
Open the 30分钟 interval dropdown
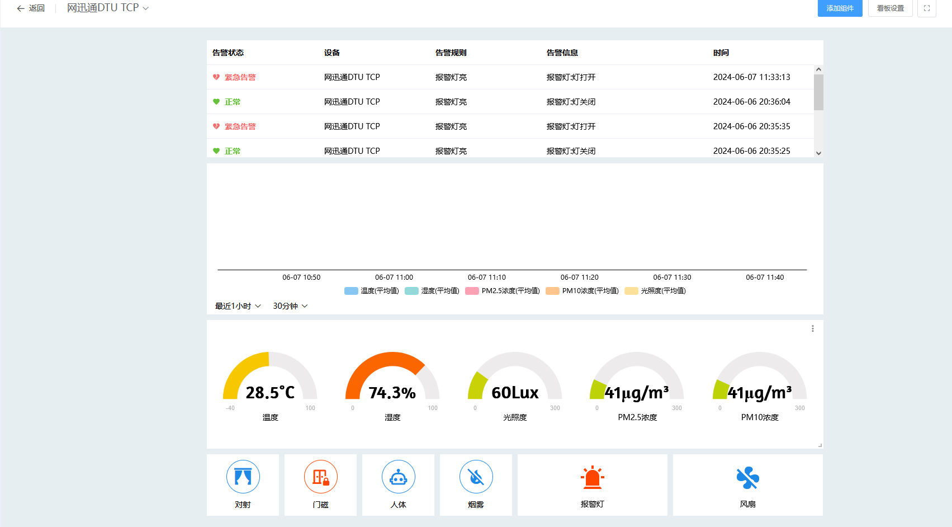290,306
